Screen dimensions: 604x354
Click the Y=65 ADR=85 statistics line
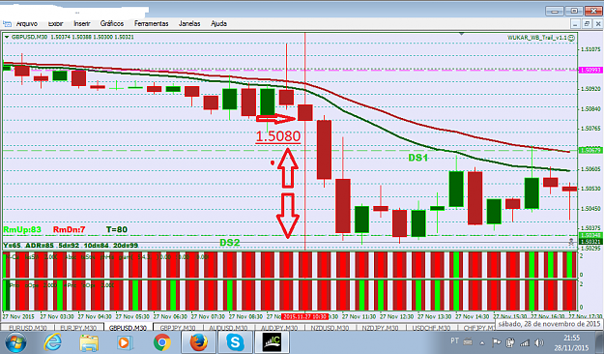coord(71,246)
